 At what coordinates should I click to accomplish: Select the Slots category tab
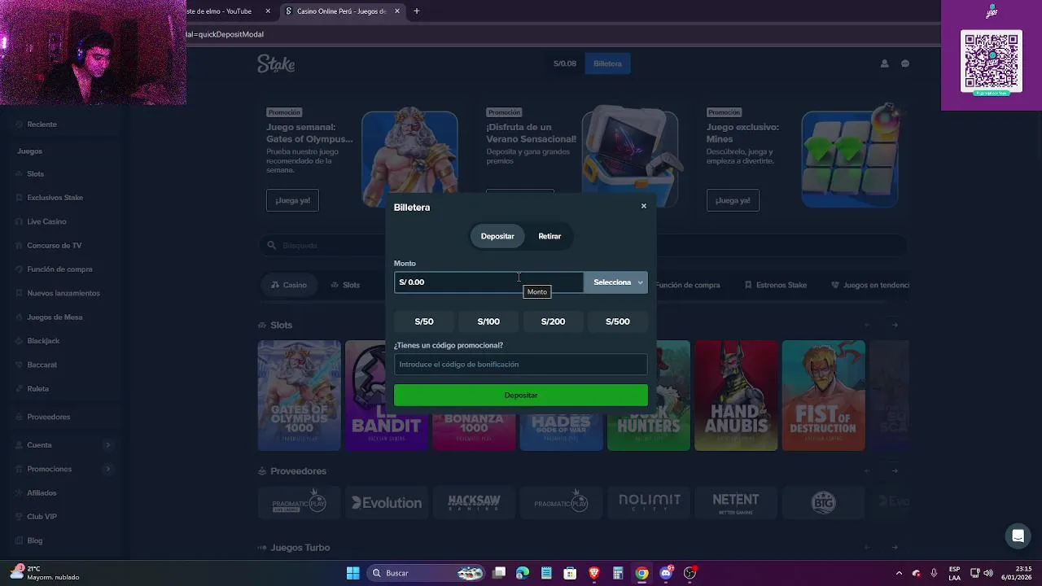pyautogui.click(x=345, y=285)
